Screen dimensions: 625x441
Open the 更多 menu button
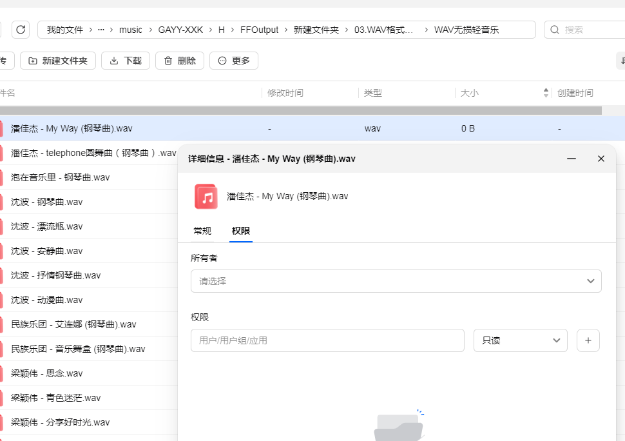[x=234, y=61]
